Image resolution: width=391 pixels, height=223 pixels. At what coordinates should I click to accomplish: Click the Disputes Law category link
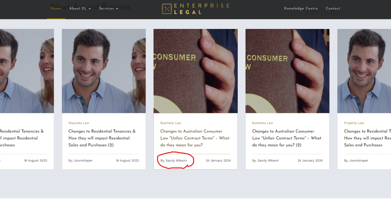(79, 123)
